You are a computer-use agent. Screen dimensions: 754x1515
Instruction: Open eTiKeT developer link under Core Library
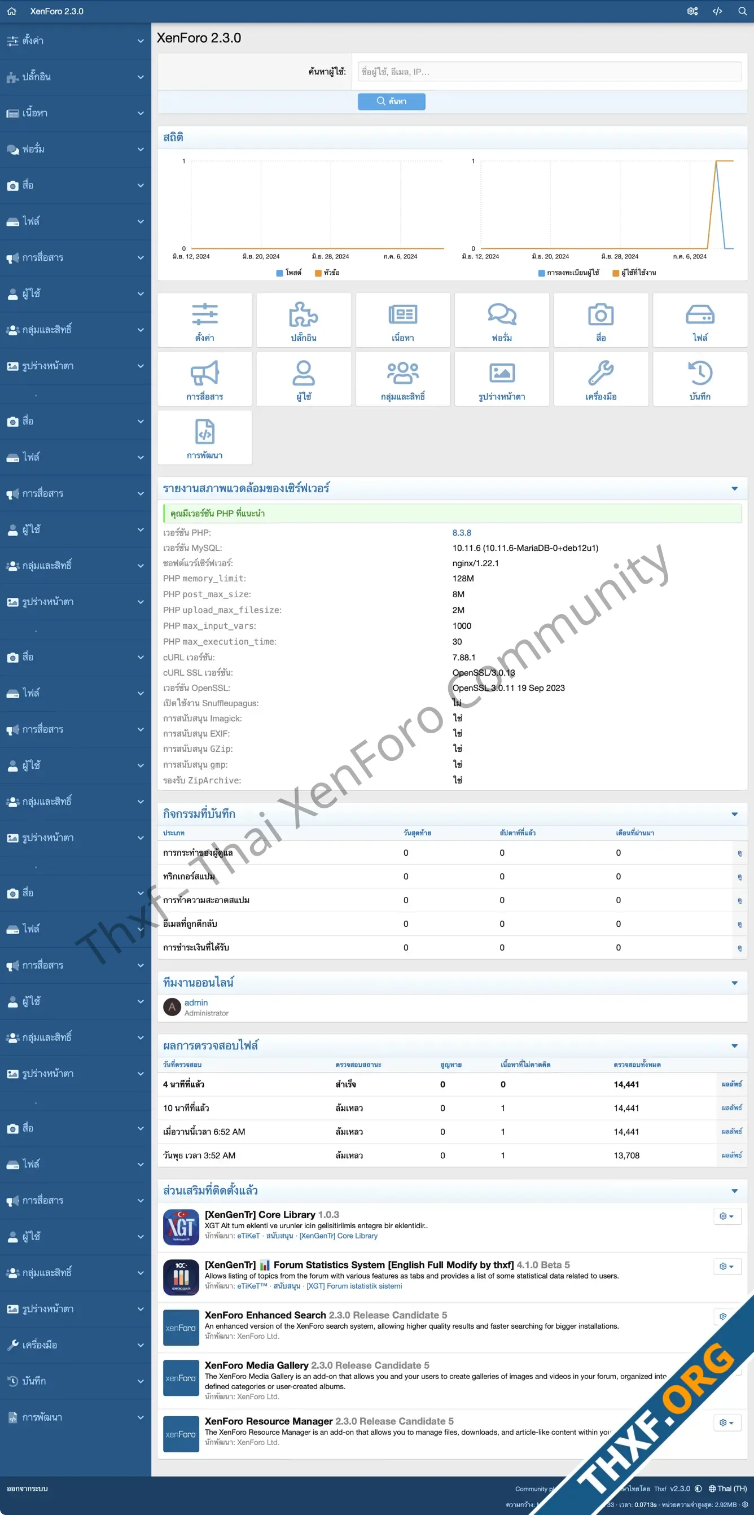248,1236
